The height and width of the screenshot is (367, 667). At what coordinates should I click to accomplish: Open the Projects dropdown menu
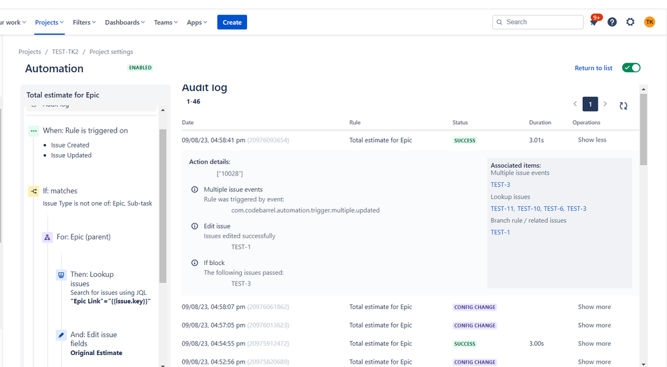tap(49, 22)
